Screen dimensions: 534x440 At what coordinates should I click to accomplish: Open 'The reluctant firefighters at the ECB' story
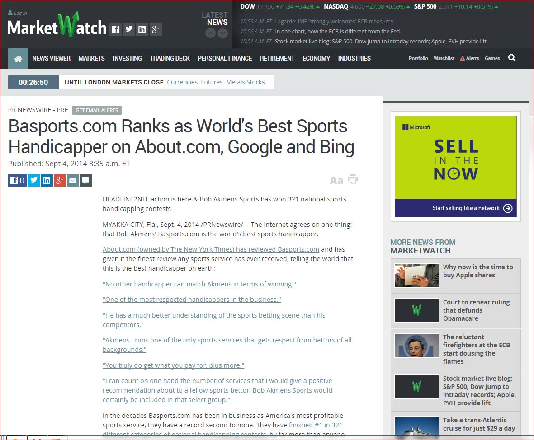pyautogui.click(x=477, y=349)
